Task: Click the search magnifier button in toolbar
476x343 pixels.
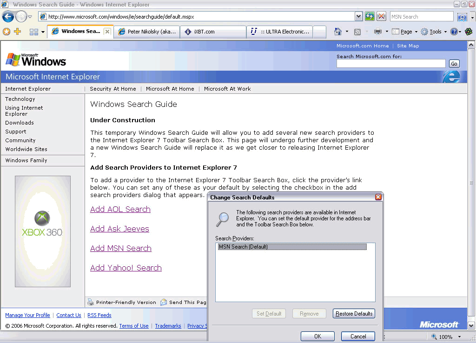Action: (462, 17)
